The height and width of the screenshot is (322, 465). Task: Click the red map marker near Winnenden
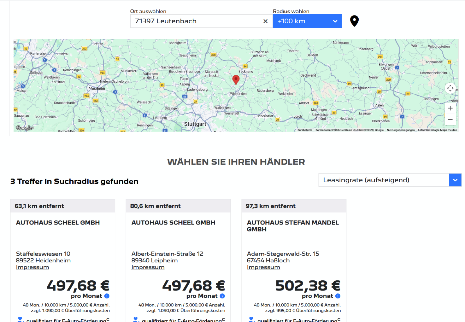236,80
